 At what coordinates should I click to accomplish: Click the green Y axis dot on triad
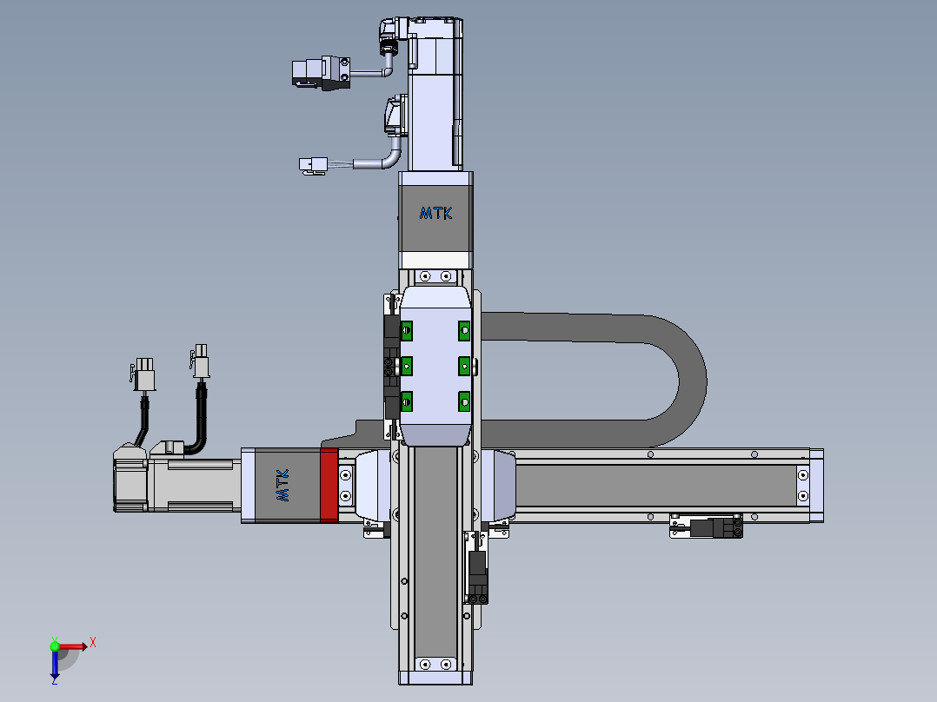coord(55,646)
